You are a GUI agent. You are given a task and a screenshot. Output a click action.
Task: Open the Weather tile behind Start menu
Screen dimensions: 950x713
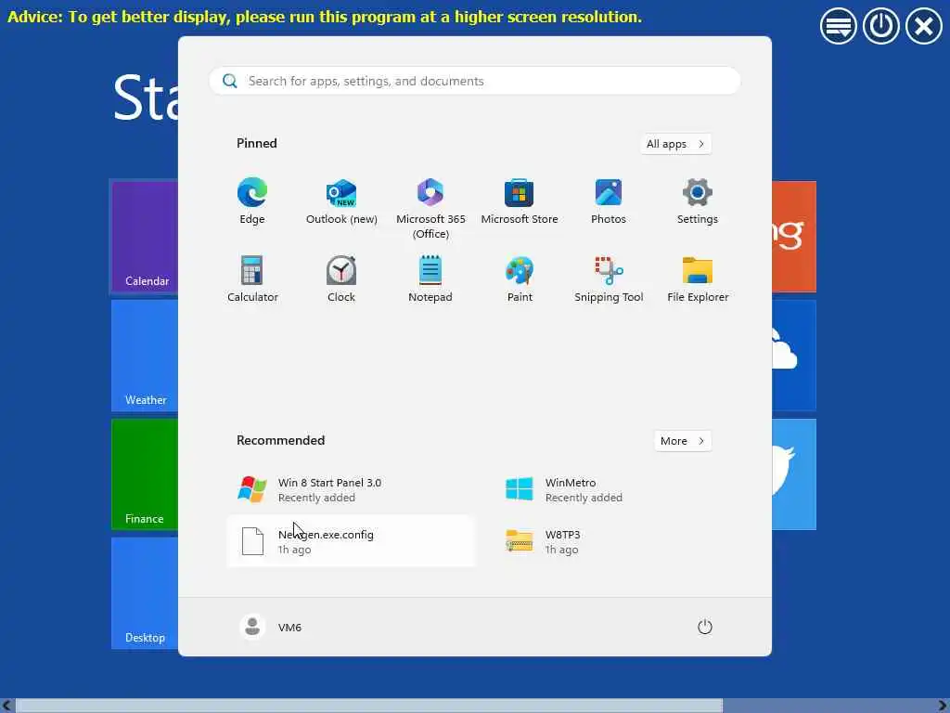tap(144, 356)
